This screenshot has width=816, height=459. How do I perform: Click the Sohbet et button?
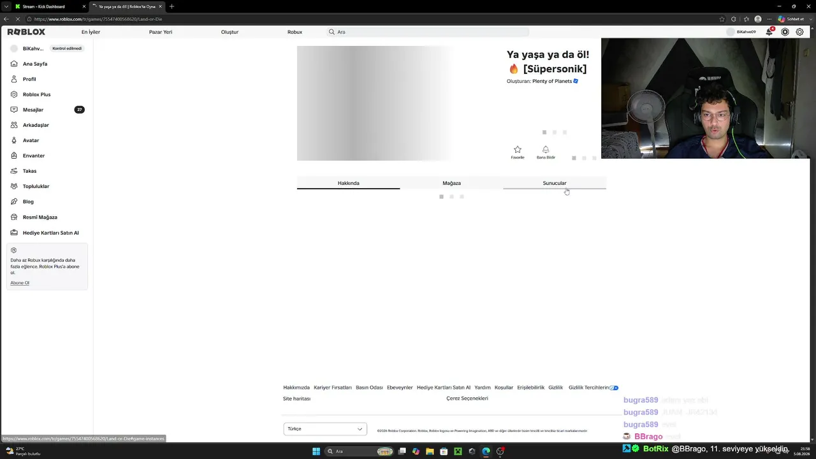pyautogui.click(x=790, y=19)
